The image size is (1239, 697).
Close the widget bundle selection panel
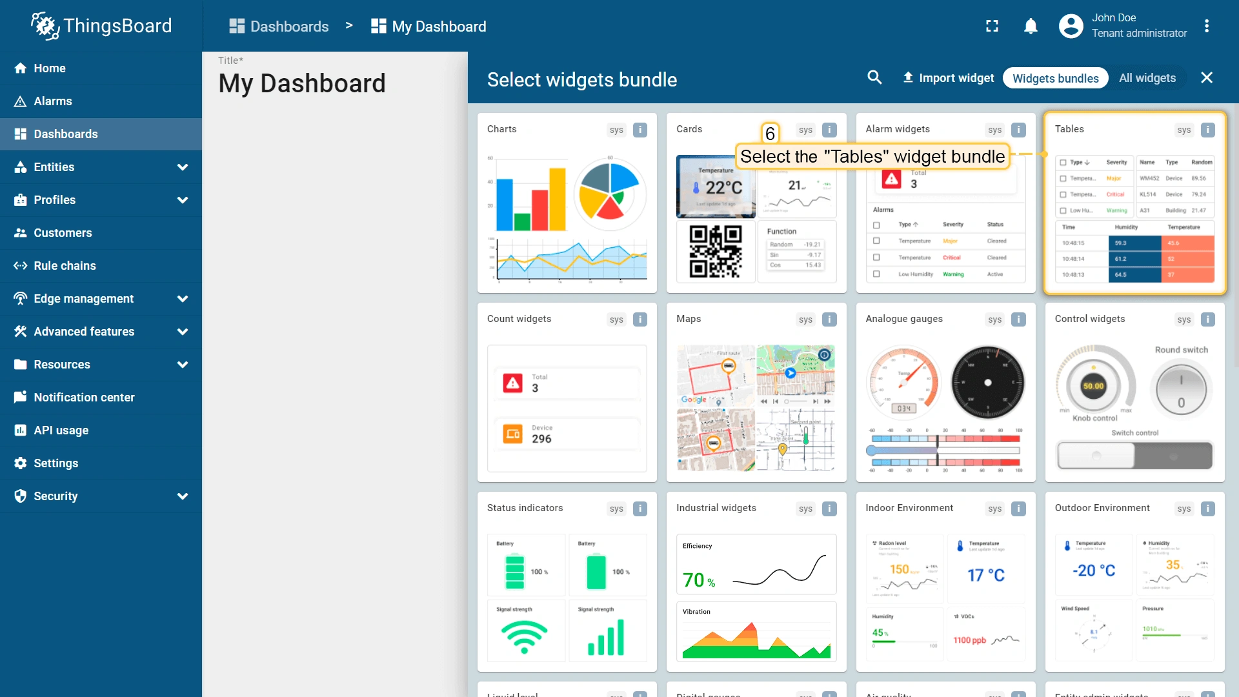[1207, 78]
